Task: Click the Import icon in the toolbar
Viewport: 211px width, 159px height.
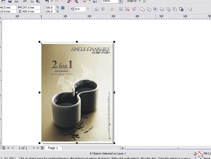Action: (69, 1)
